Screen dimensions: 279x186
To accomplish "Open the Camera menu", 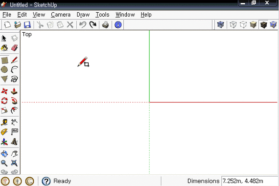I will (61, 15).
